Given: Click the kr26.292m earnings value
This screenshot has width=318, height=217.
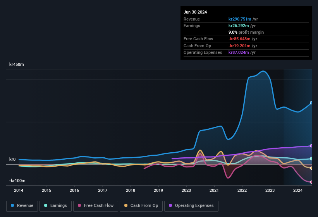Looking at the screenshot, I should tap(239, 26).
